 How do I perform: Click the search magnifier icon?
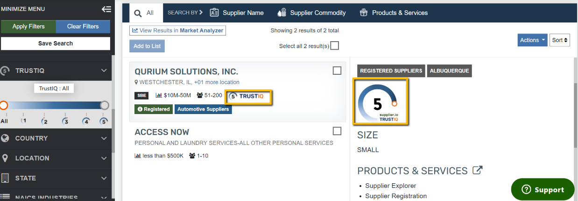pyautogui.click(x=138, y=13)
